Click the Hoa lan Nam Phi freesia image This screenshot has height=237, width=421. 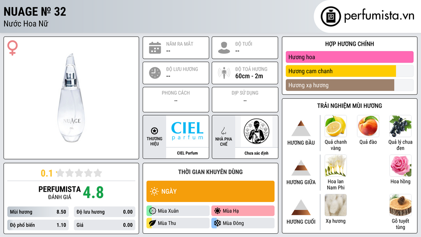click(335, 165)
